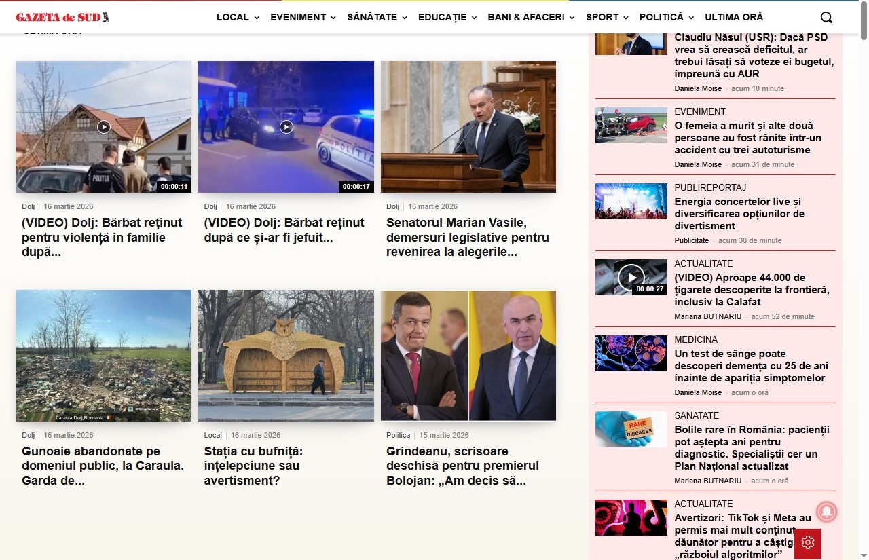Play the cigarettes at border video thumbnail
This screenshot has width=869, height=560.
(x=631, y=277)
